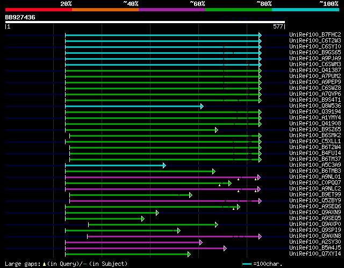Click the UniRef100_C6SYI0 label
The height and width of the screenshot is (268, 344).
[x=315, y=47]
